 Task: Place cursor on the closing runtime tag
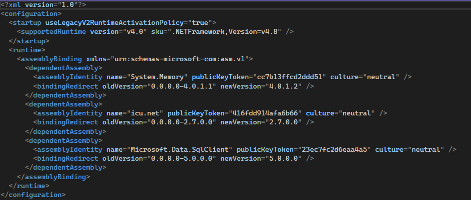click(x=29, y=186)
